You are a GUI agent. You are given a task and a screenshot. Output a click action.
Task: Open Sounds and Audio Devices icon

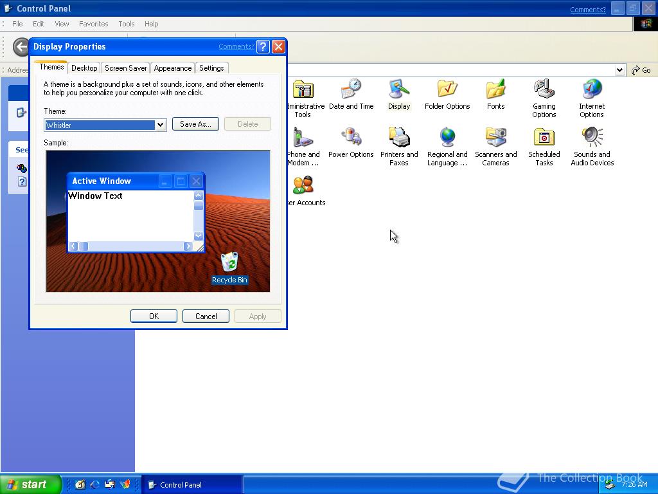pyautogui.click(x=592, y=147)
